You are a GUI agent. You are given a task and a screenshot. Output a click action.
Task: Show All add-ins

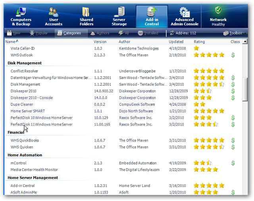click(x=123, y=33)
